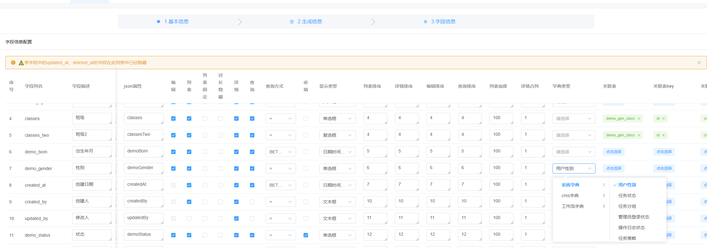Toggle 编辑 checkbox for classes row
Image resolution: width=707 pixels, height=248 pixels.
point(173,118)
